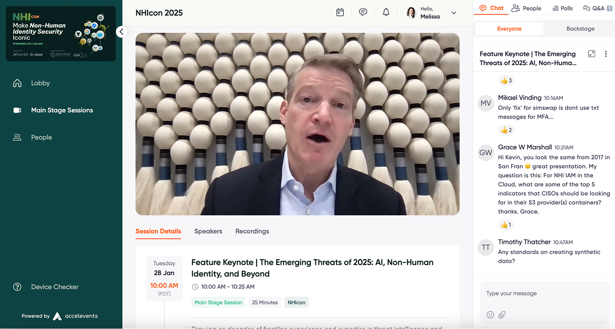The image size is (615, 329).
Task: Click the chat bubble icon in header
Action: coord(363,12)
